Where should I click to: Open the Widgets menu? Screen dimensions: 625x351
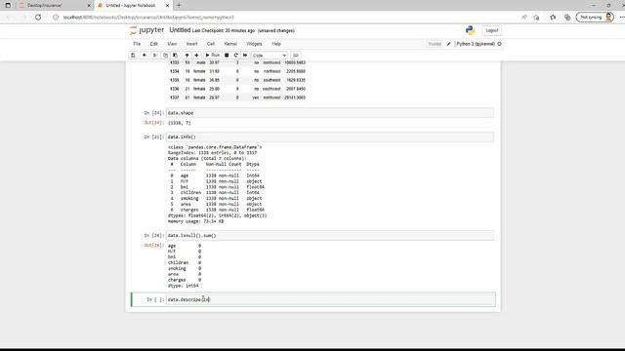254,44
